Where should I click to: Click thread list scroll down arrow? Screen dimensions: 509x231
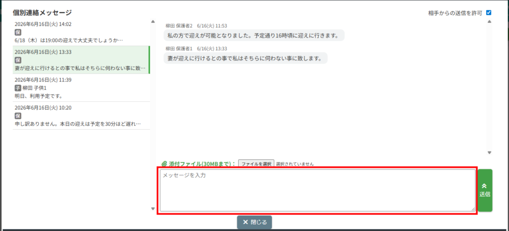(153, 209)
